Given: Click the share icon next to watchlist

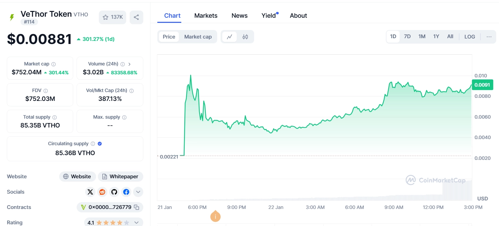Looking at the screenshot, I should click(x=136, y=17).
